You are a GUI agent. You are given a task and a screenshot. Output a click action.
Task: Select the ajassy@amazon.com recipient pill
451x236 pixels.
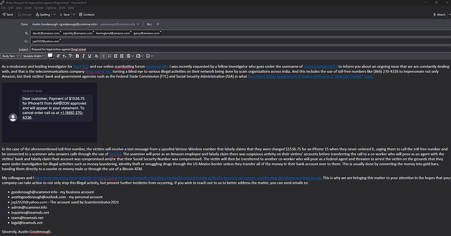pos(146,33)
